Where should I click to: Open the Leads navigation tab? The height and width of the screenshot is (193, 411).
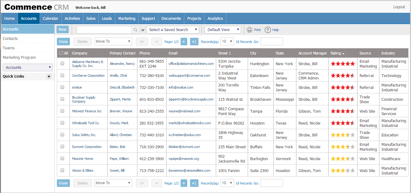[x=107, y=18]
